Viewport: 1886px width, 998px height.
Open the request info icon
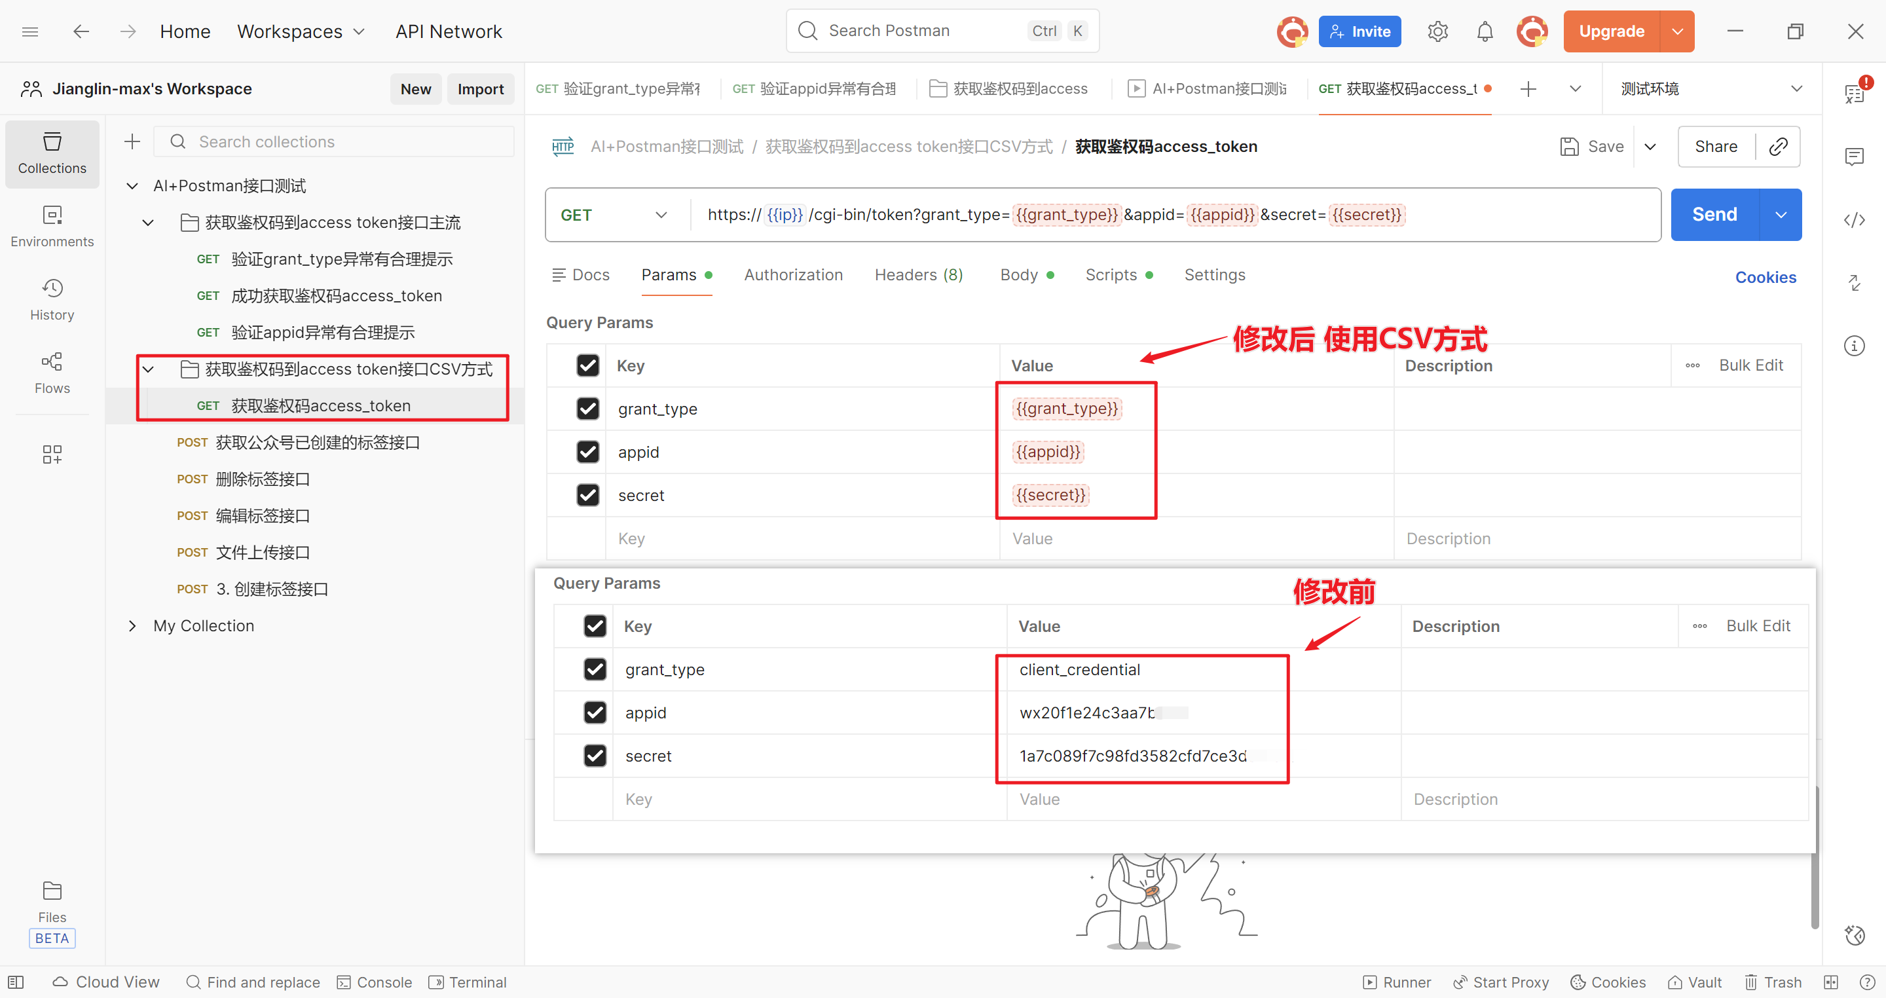tap(1854, 346)
